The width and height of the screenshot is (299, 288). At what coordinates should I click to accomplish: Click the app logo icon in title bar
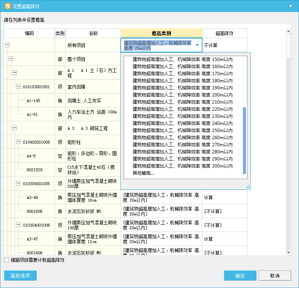7,6
